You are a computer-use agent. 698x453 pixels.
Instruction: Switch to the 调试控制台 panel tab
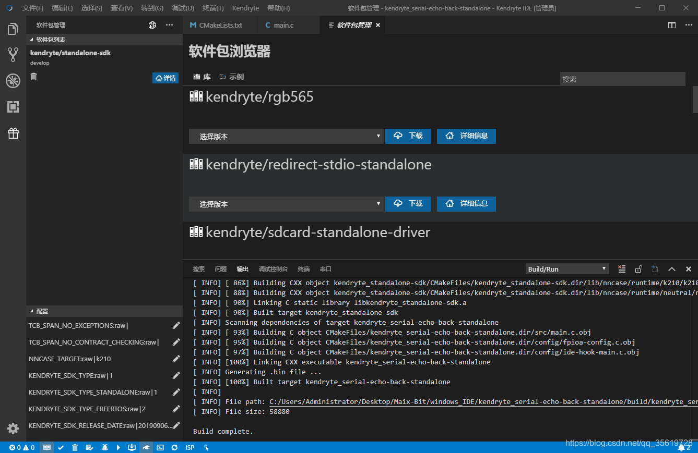[x=273, y=269]
